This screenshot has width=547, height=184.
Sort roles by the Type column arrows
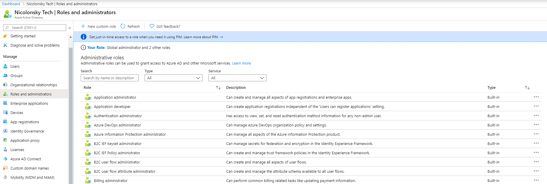click(527, 88)
